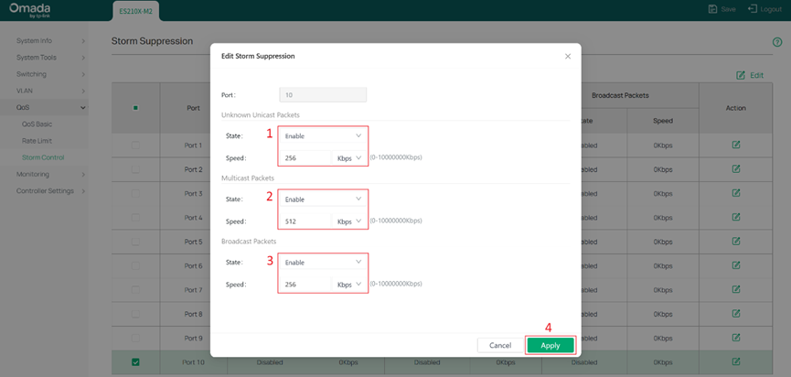Open Multicast Packets speed unit Kbps dropdown
This screenshot has height=377, width=791.
click(349, 221)
